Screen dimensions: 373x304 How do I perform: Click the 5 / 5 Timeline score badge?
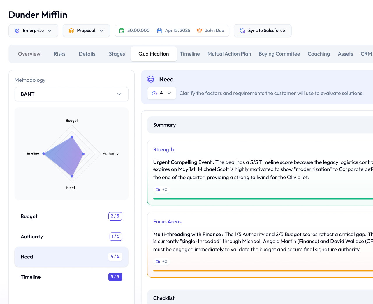(115, 277)
